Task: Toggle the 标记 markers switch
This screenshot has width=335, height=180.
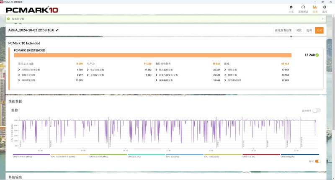Action: tap(317, 161)
